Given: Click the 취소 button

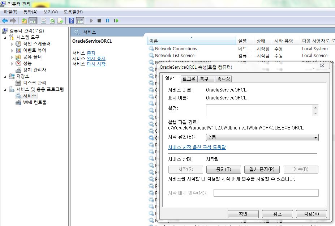Looking at the screenshot, I should click(277, 214).
